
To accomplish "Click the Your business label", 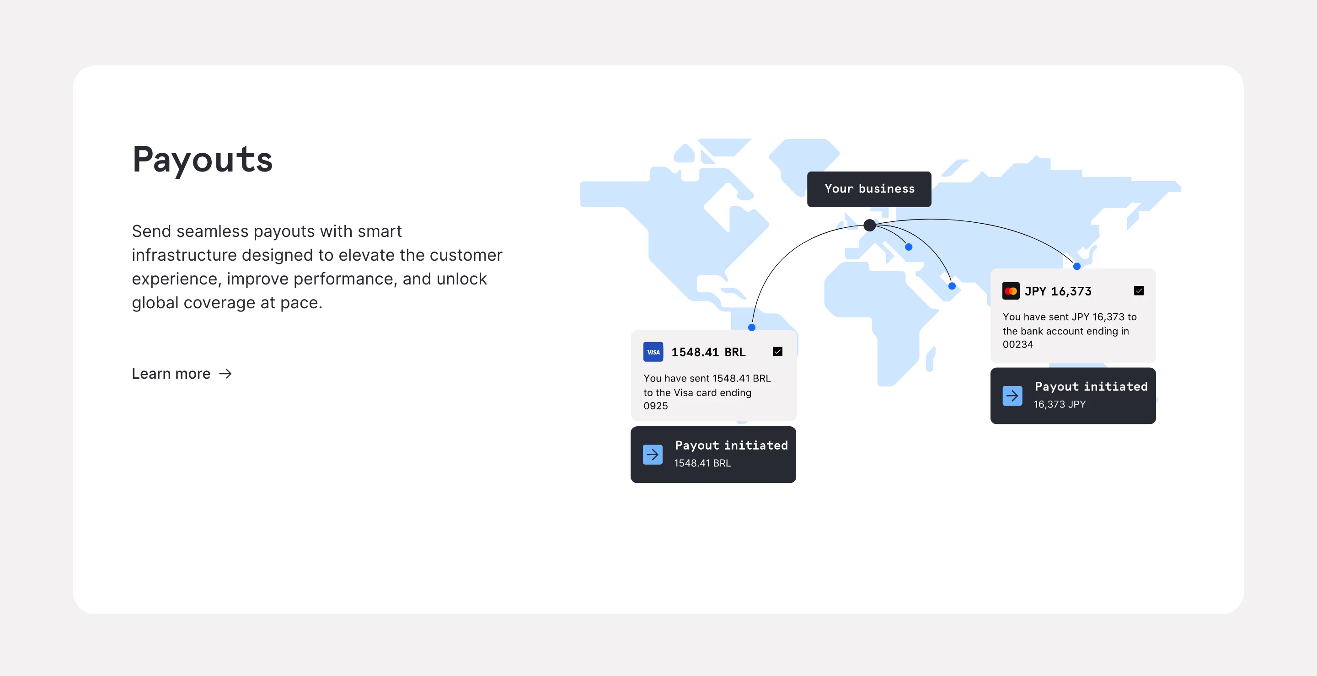I will point(868,189).
